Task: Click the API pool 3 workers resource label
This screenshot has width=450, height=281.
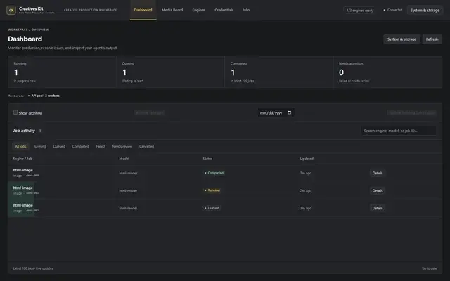Action: coord(44,96)
